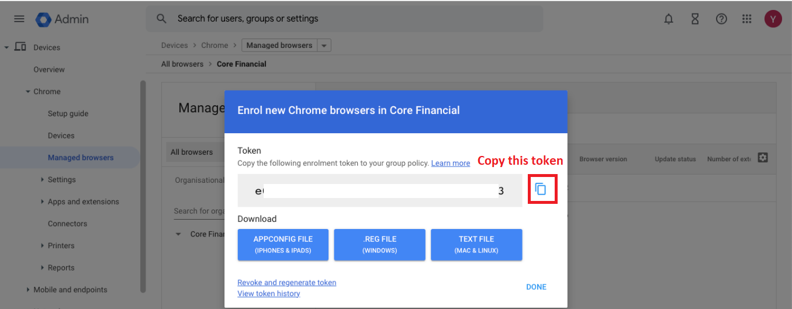The height and width of the screenshot is (309, 792).
Task: Click the Browser version column header
Action: 603,159
